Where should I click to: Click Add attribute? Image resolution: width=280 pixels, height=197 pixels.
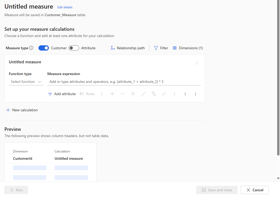coord(62,94)
